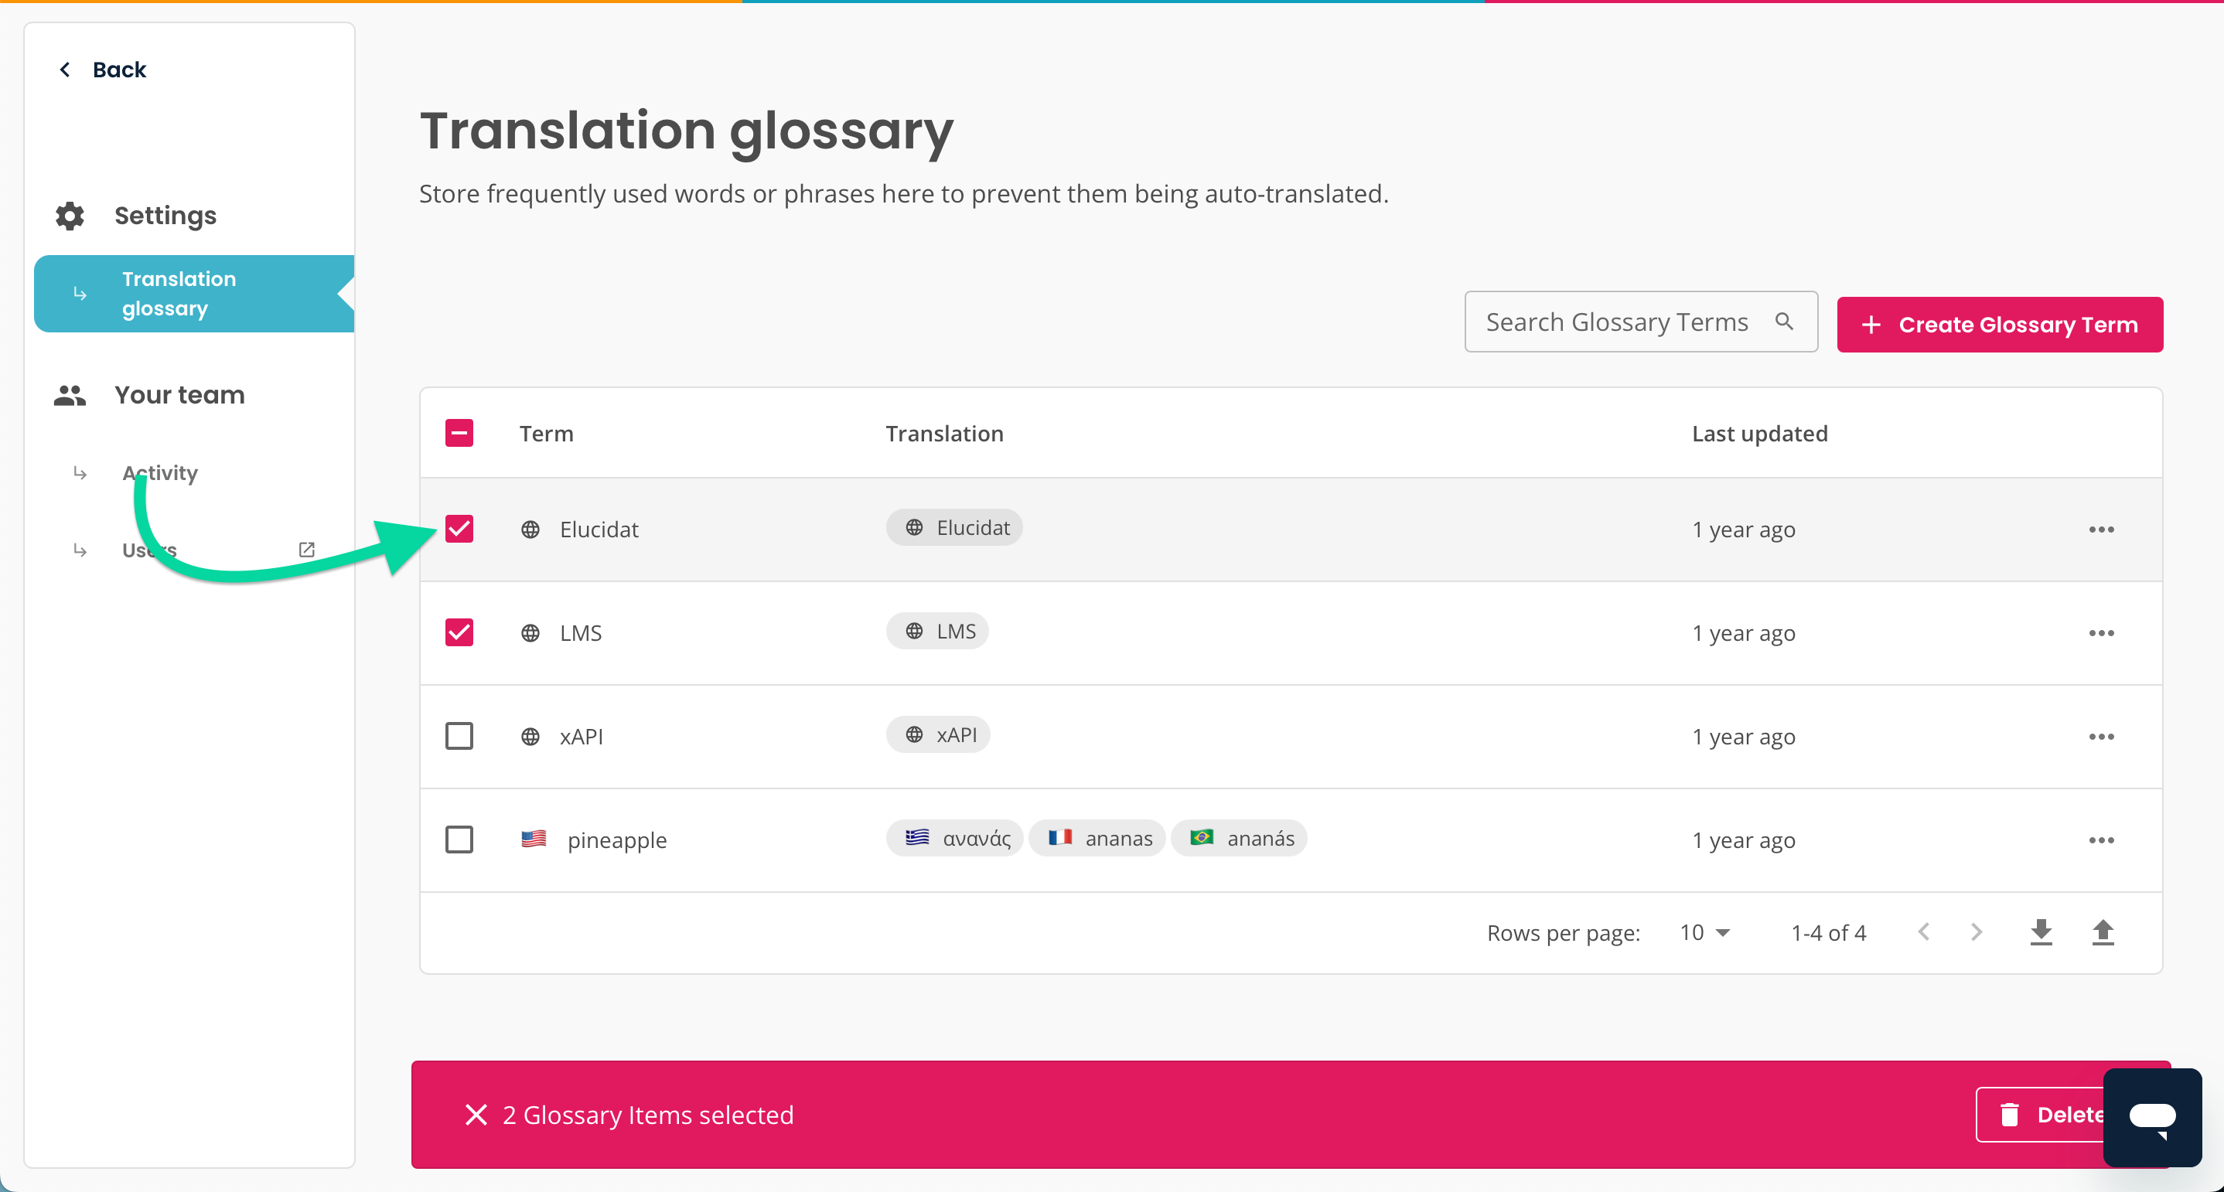The width and height of the screenshot is (2224, 1192).
Task: Click the xAPI translation chip
Action: click(937, 734)
